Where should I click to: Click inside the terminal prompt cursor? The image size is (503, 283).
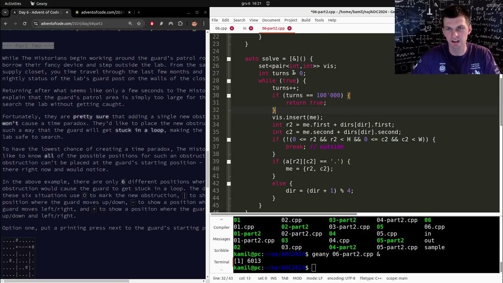tap(314, 268)
